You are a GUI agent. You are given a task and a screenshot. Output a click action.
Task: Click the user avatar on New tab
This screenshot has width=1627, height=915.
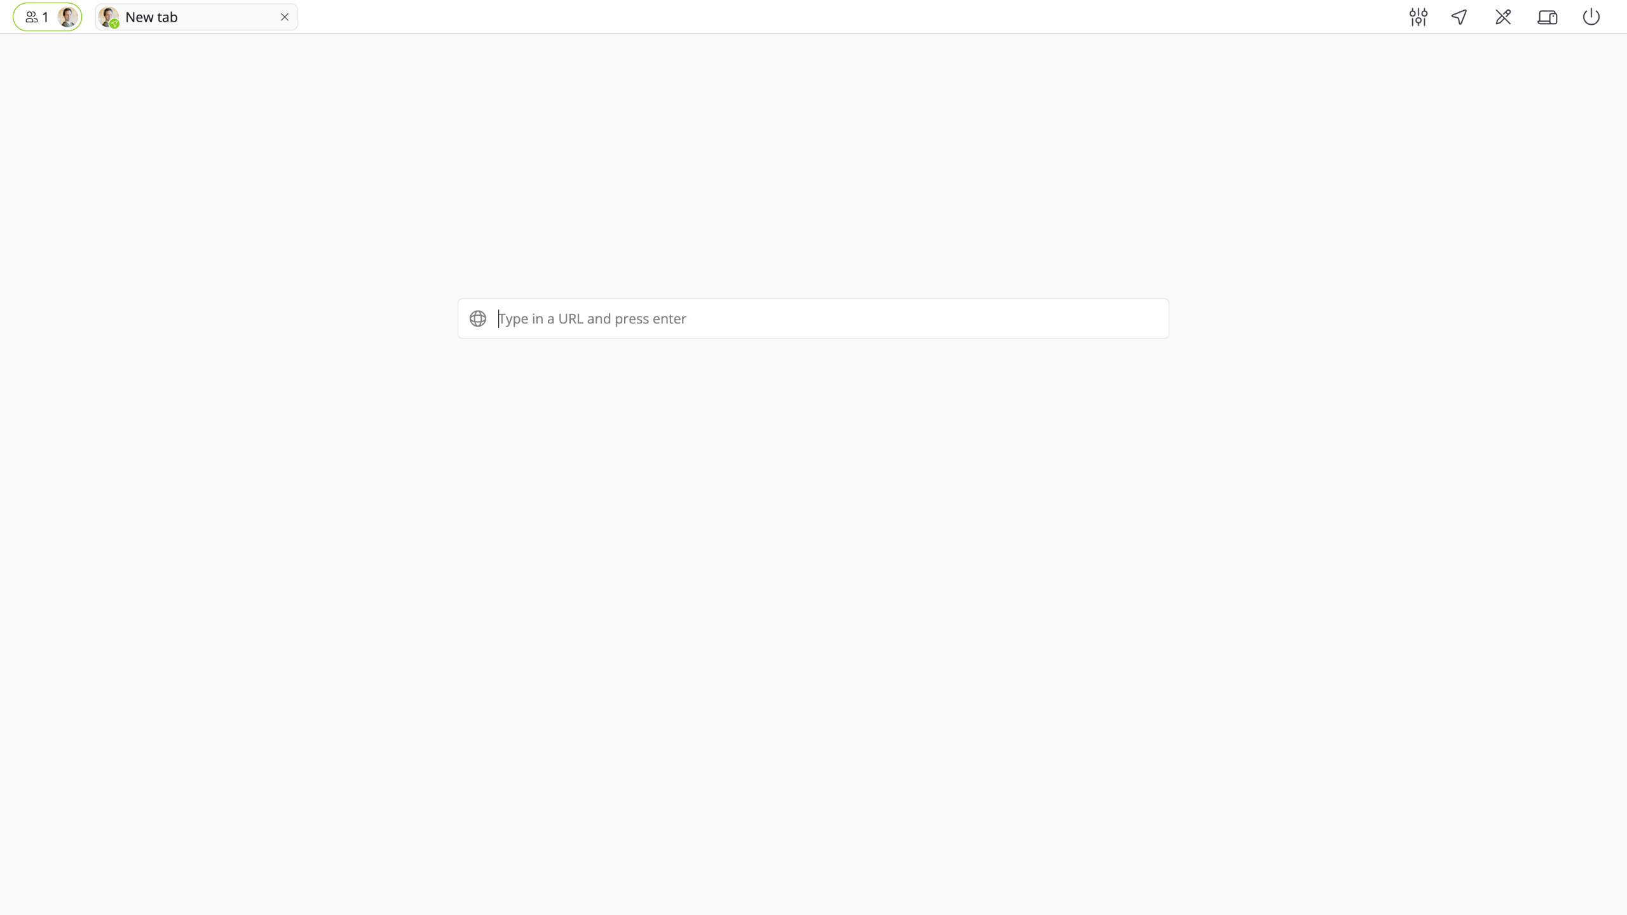108,17
